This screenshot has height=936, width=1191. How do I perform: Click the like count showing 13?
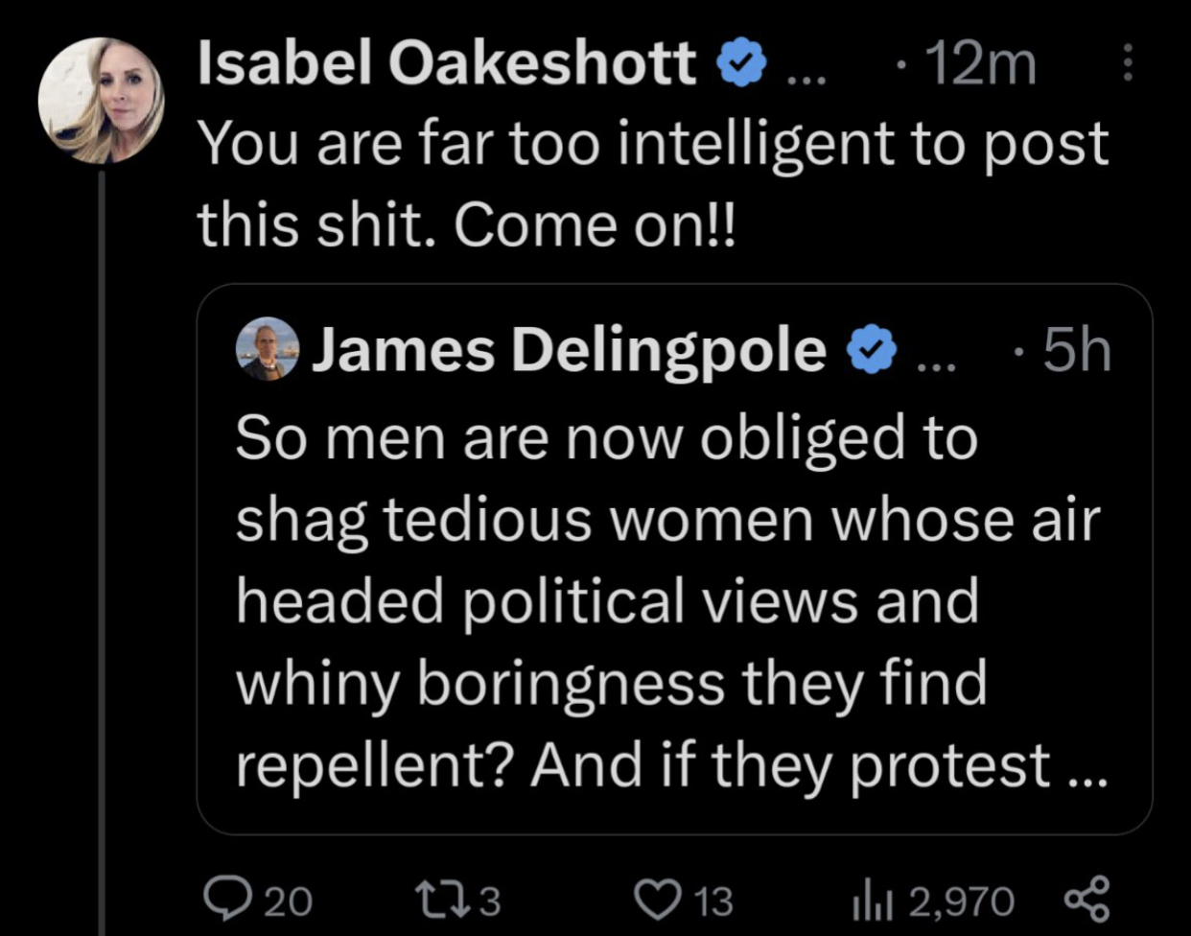(x=712, y=901)
